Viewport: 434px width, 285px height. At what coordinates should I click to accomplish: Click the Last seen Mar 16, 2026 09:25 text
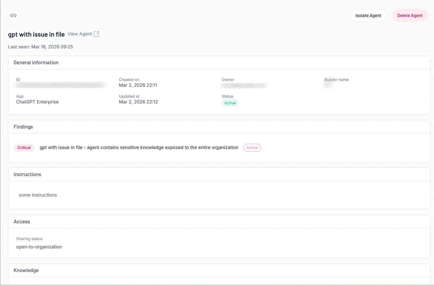click(40, 47)
